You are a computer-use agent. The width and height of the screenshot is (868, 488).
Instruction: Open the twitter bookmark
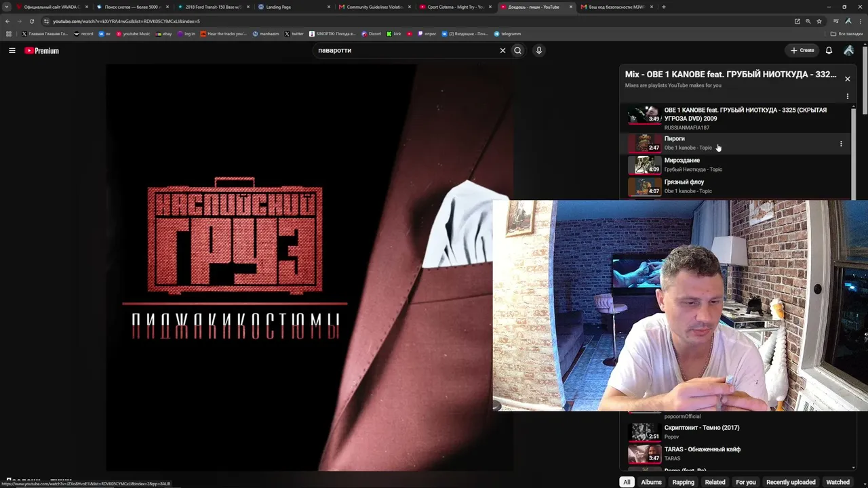294,34
